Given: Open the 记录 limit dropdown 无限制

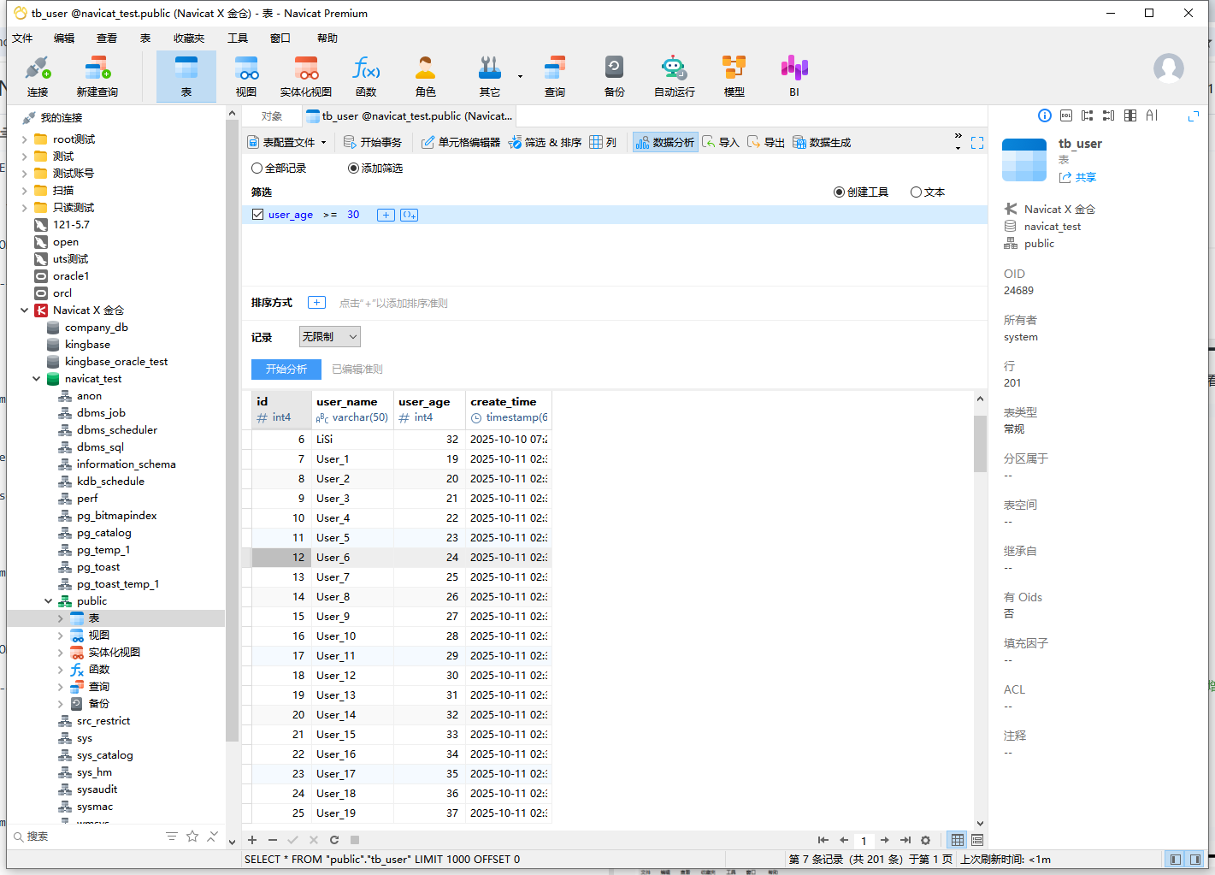Looking at the screenshot, I should pos(330,337).
